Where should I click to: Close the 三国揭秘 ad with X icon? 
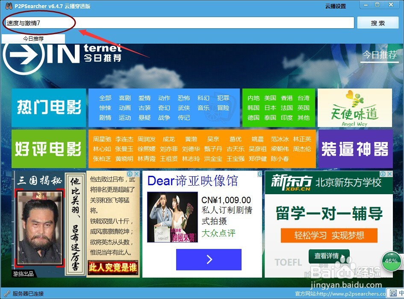(x=137, y=174)
